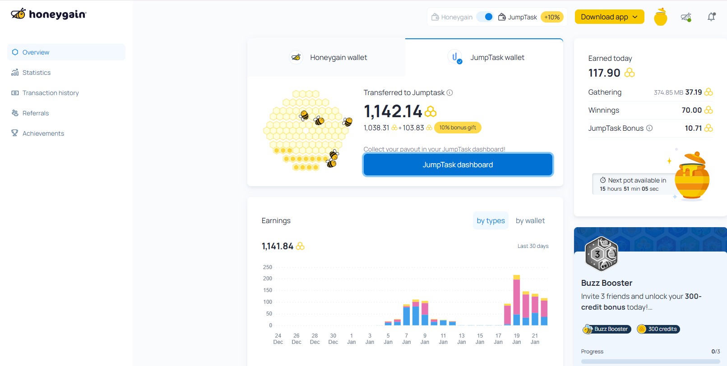Click info icon beside Transferred to Jumptask
Screen dimensions: 727x366
coord(449,93)
